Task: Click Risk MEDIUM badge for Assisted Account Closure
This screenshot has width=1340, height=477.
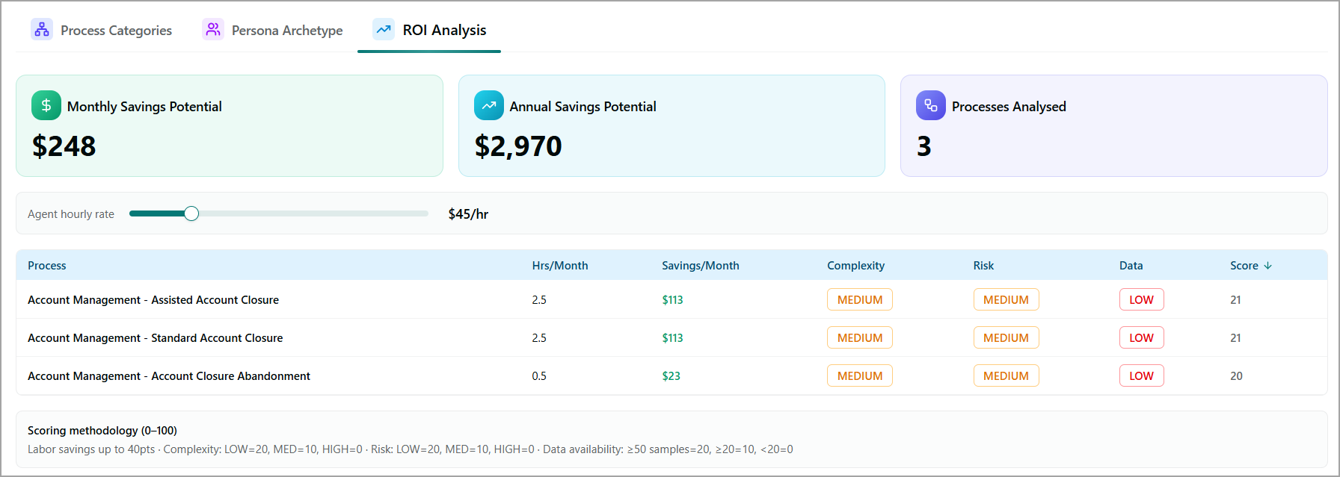Action: [1006, 299]
